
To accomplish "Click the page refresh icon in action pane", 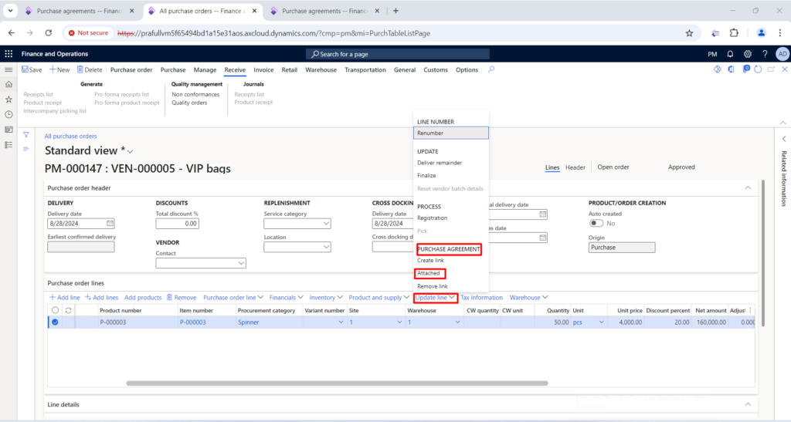I will click(x=758, y=69).
